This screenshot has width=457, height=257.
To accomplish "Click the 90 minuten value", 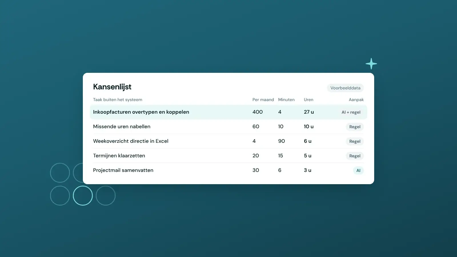I will [282, 141].
